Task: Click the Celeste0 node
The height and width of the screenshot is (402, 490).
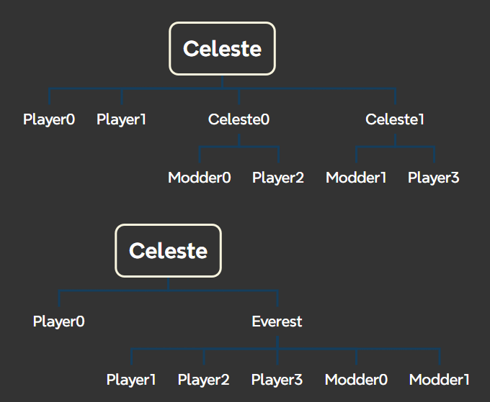Action: [x=239, y=119]
